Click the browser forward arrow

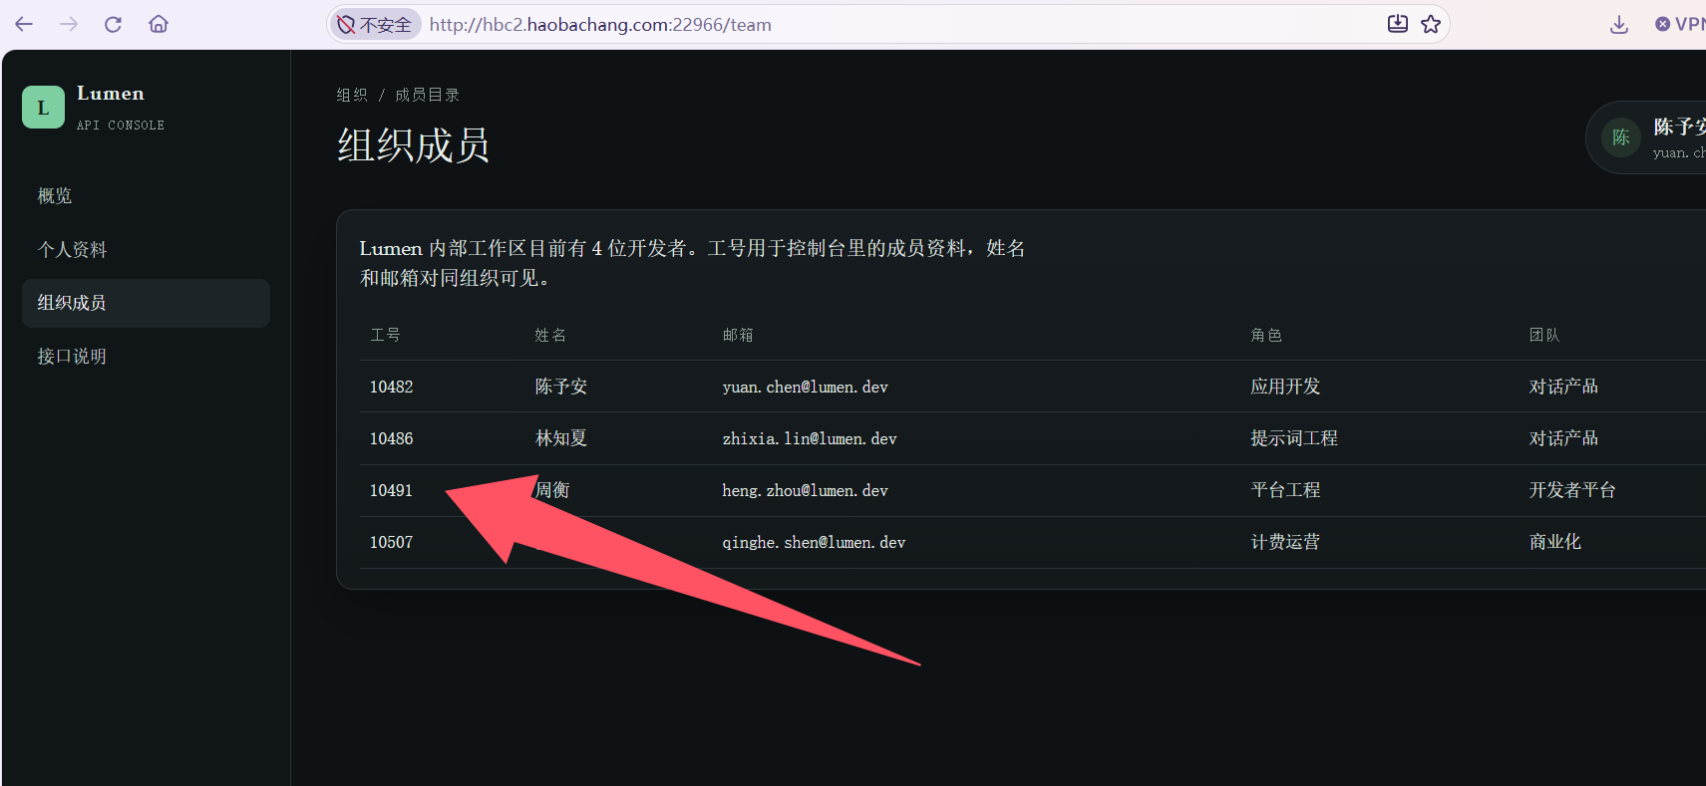click(x=69, y=24)
